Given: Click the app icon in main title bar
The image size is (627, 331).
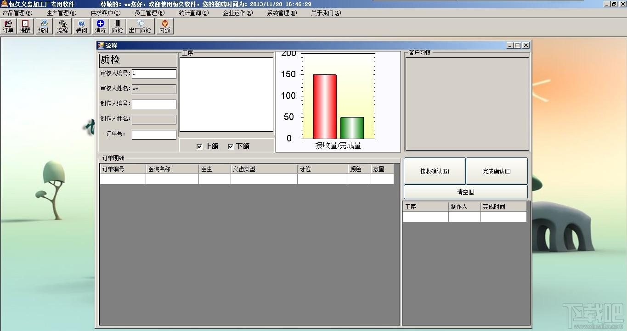Looking at the screenshot, I should point(4,4).
